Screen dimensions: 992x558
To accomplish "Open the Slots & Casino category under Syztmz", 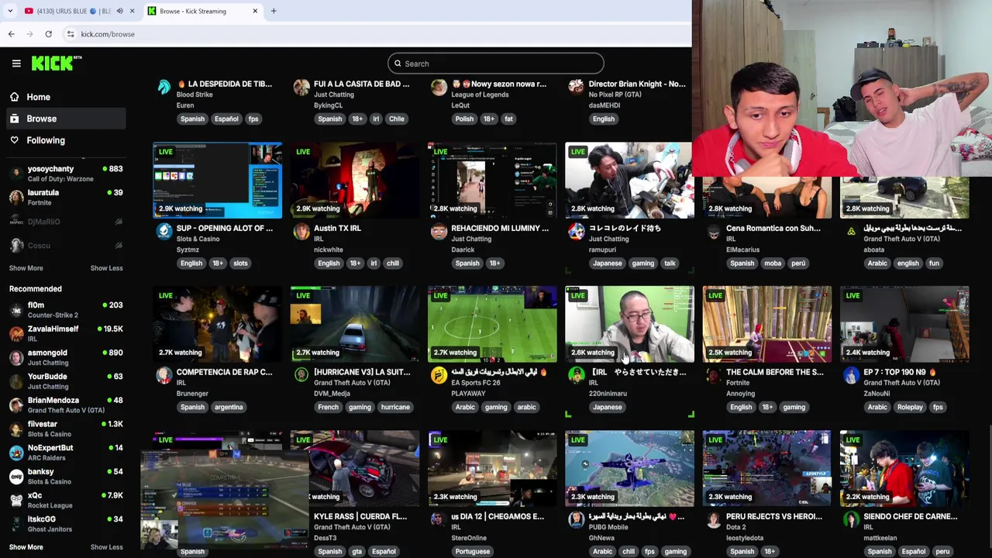I will (x=198, y=239).
